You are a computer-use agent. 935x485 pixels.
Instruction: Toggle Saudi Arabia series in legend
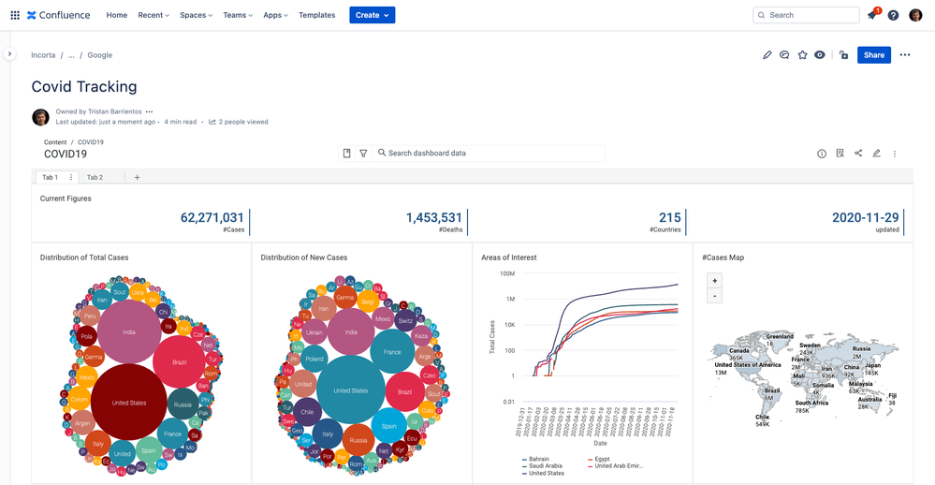[x=542, y=466]
